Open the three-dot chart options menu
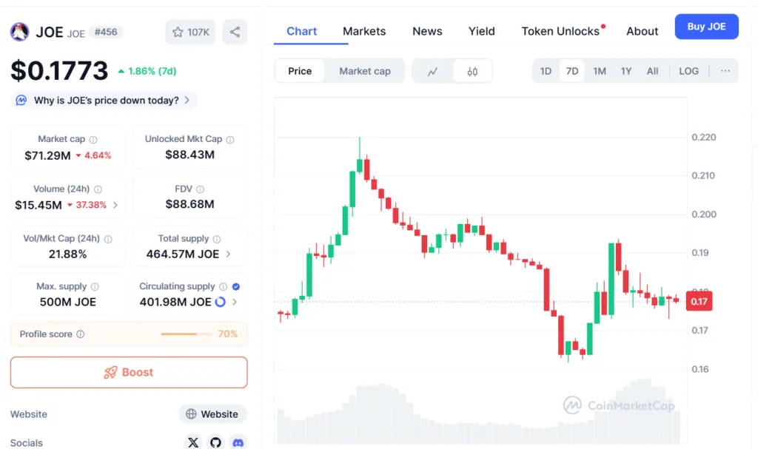The height and width of the screenshot is (449, 758). 725,70
